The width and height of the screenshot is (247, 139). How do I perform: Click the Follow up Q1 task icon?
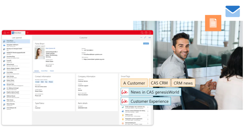123,116
